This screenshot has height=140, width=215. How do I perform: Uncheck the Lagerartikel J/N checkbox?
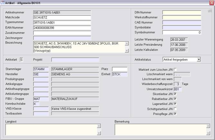pos(175,104)
